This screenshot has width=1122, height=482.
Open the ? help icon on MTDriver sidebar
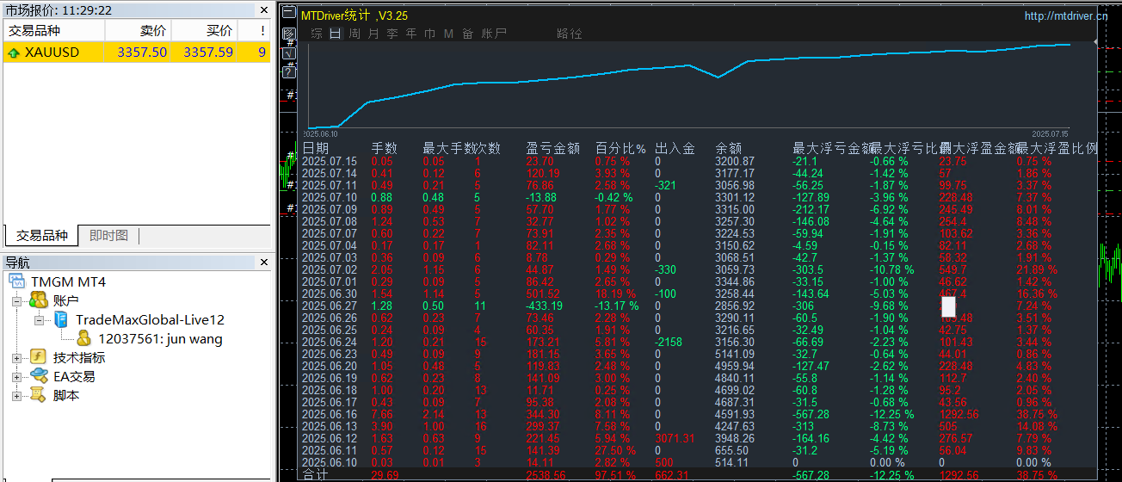(x=289, y=71)
